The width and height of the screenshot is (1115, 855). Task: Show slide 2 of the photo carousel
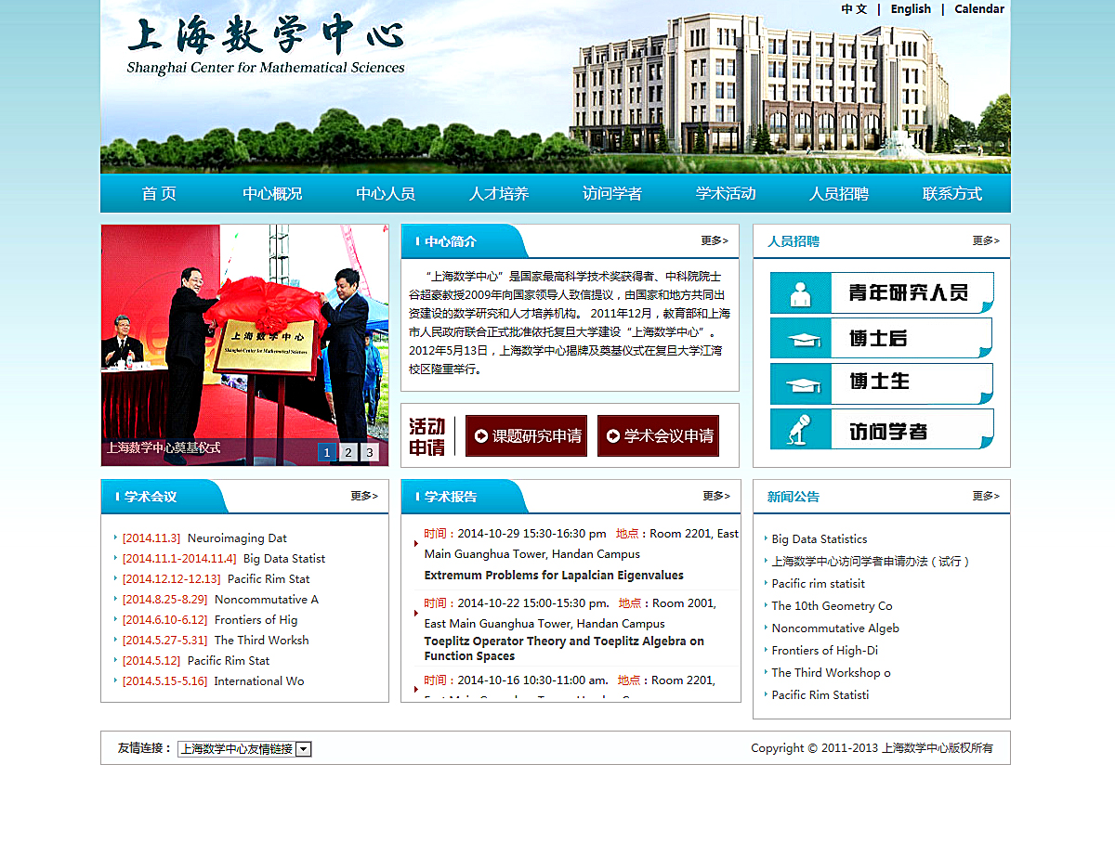point(348,452)
